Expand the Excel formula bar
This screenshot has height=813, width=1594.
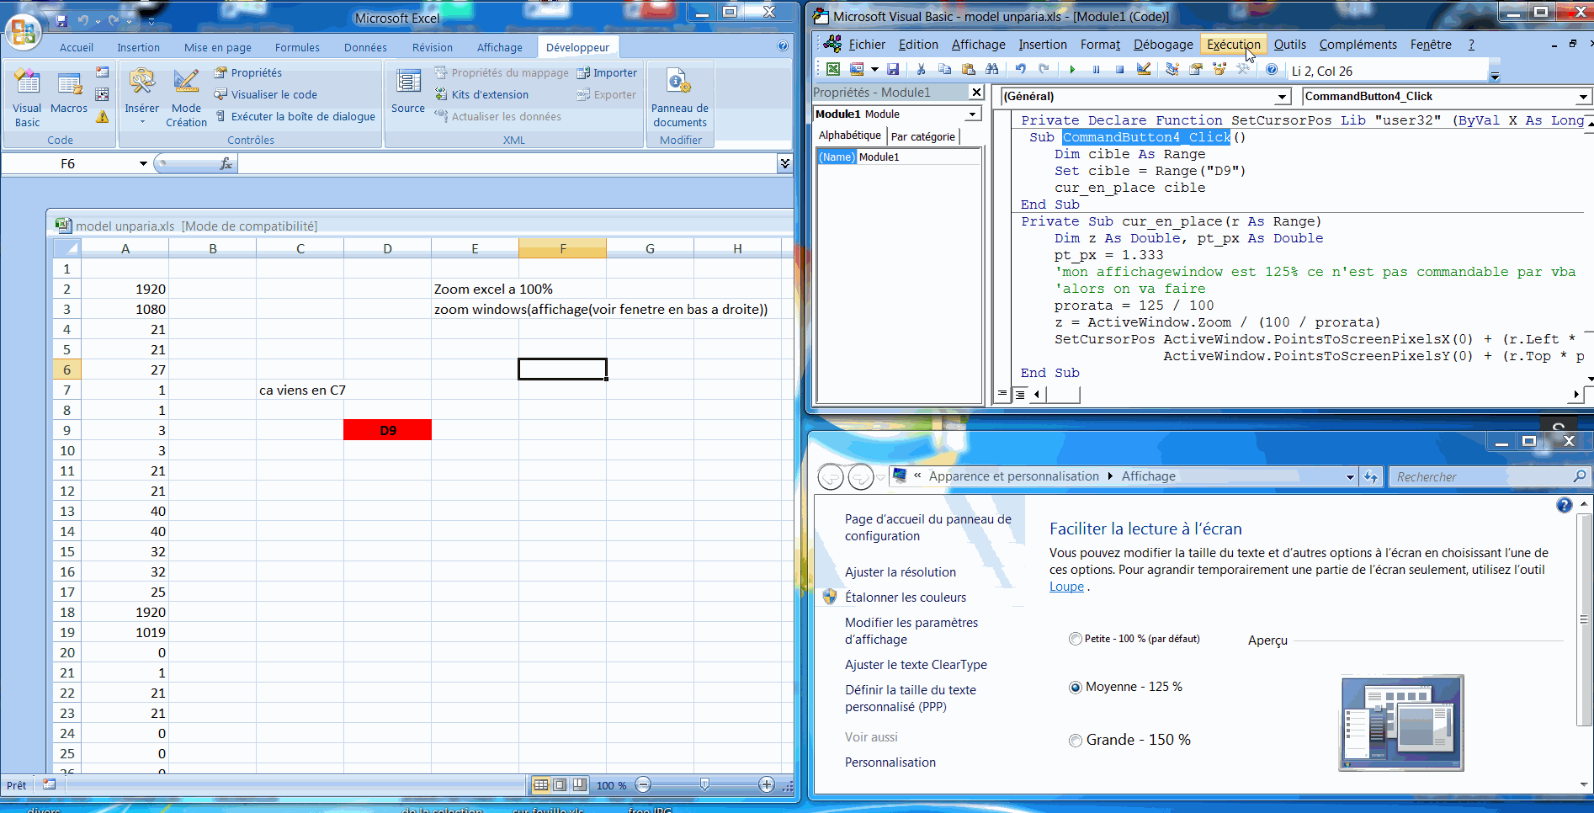[x=784, y=163]
